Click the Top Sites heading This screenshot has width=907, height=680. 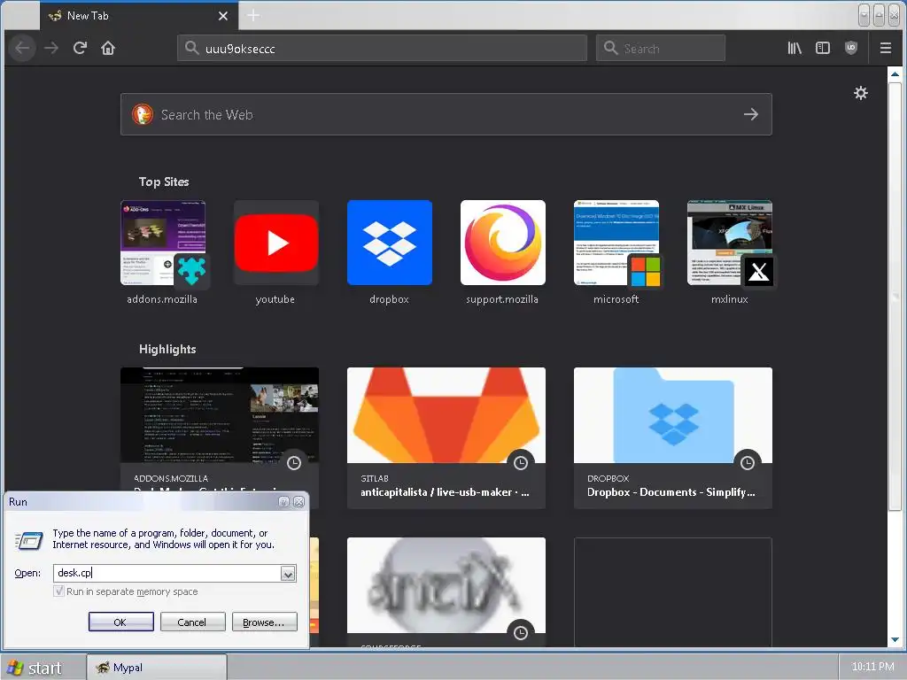(164, 182)
